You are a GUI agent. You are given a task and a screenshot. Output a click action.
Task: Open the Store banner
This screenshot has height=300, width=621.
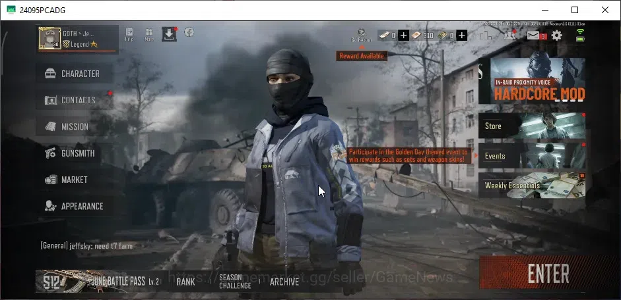532,126
